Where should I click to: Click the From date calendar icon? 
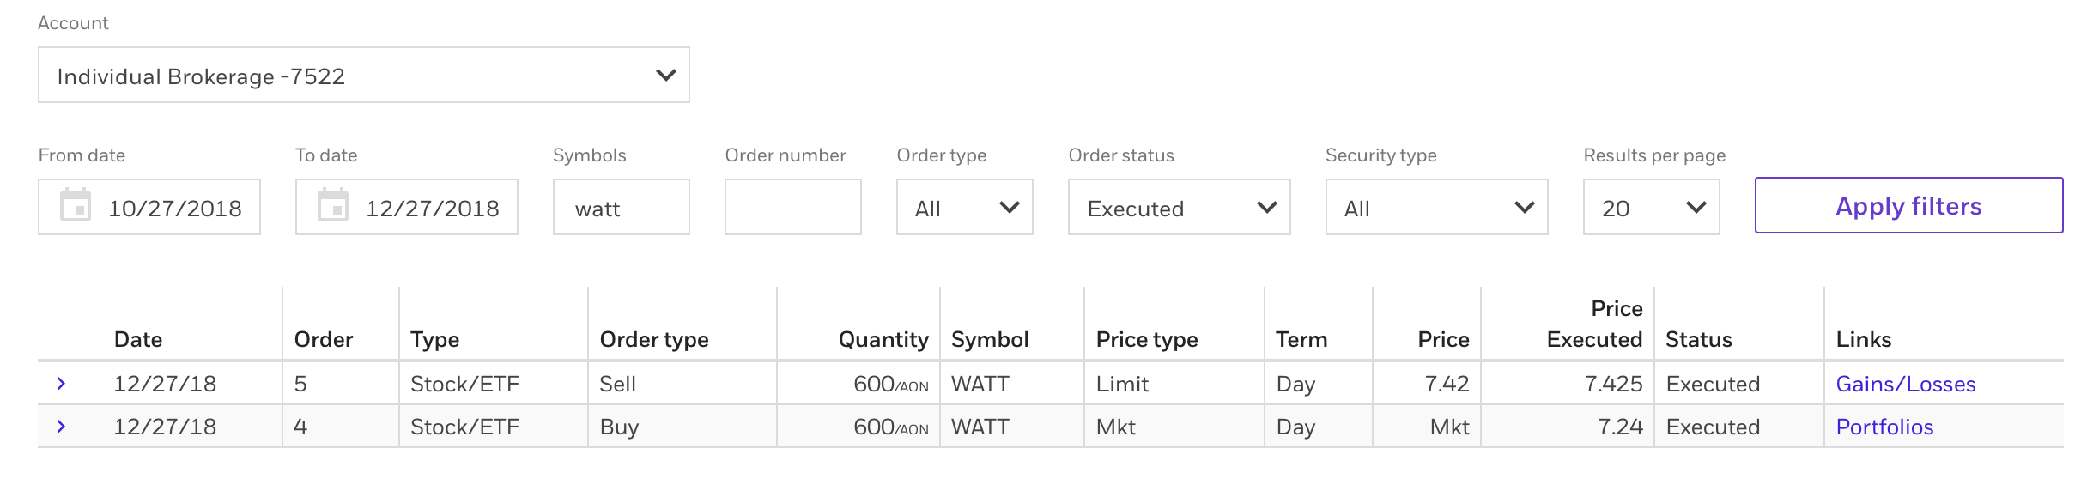(x=76, y=206)
